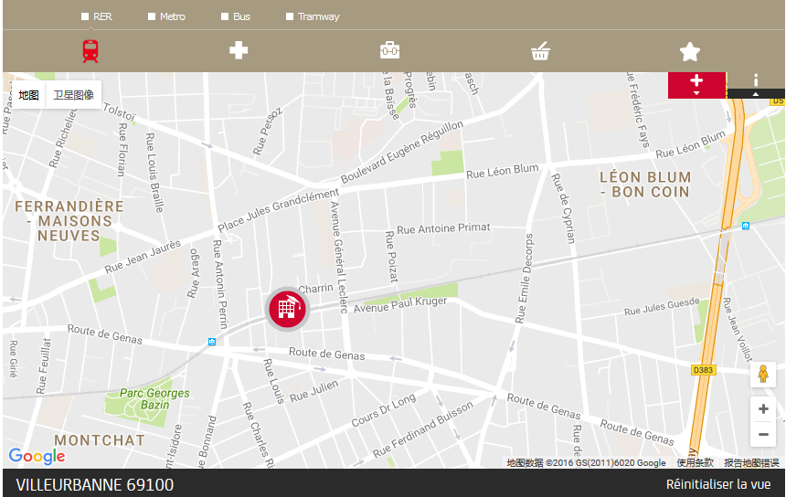Click the Place Jules Grandclément label
This screenshot has width=786, height=497.
(x=278, y=210)
